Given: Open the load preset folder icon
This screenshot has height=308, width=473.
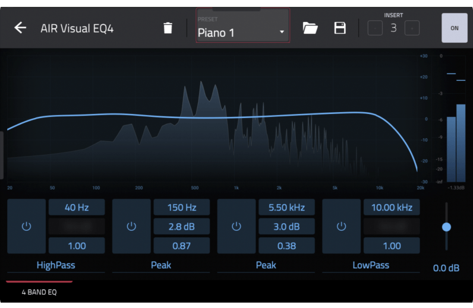Looking at the screenshot, I should tap(310, 28).
